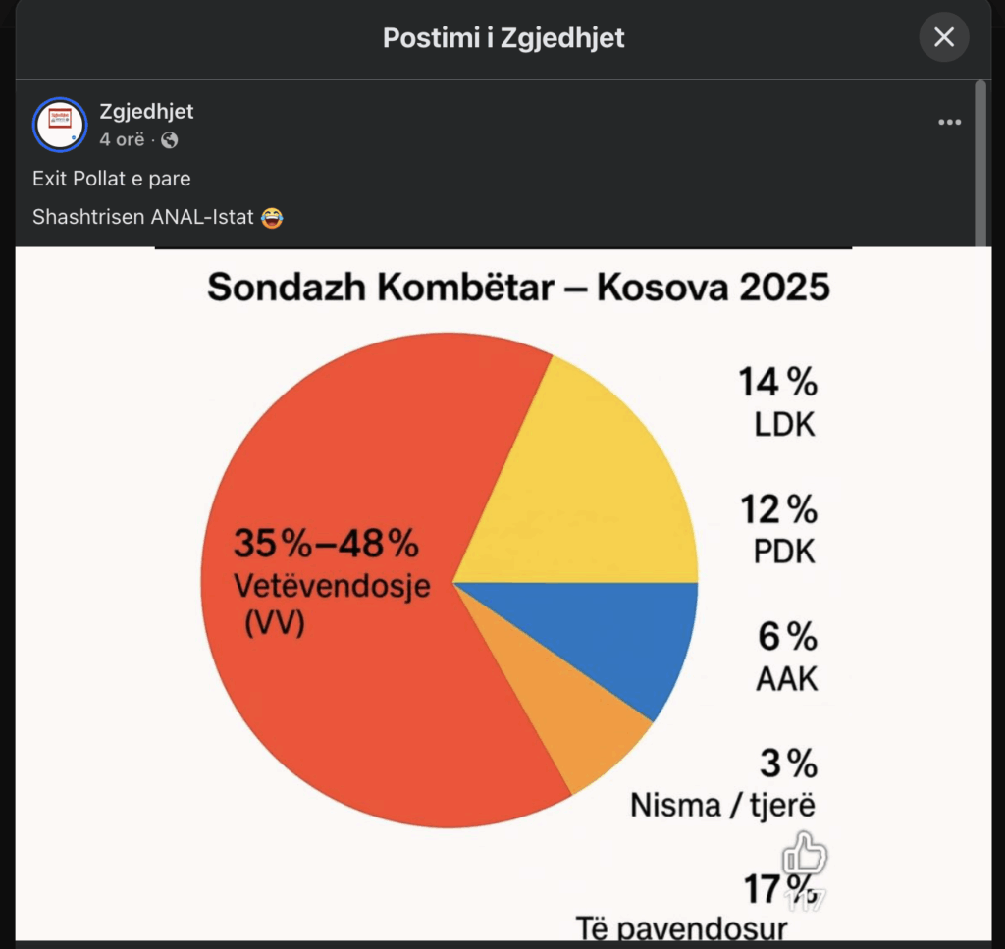
Task: Click the globe public audience icon
Action: [x=169, y=140]
